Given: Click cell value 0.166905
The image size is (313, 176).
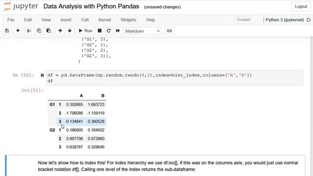Looking at the screenshot, I should point(74,130).
